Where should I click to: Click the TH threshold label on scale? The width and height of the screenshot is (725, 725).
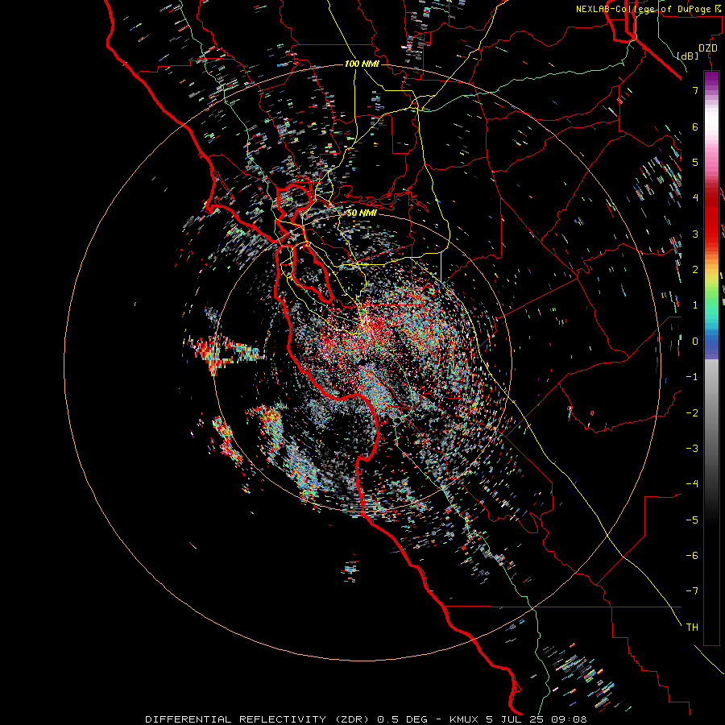pos(692,627)
